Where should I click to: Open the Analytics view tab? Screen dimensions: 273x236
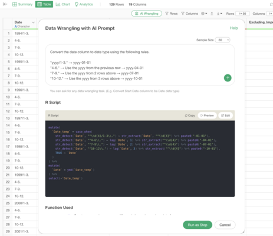pos(84,4)
